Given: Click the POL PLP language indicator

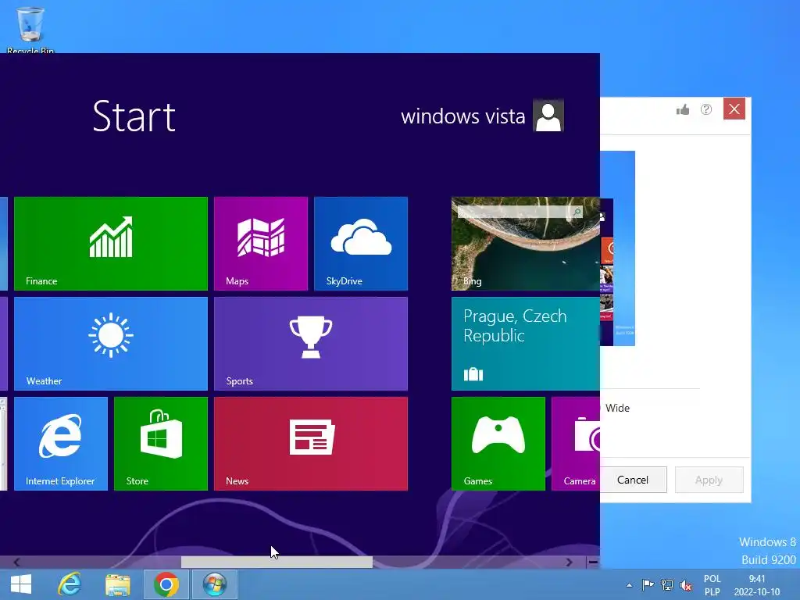Looking at the screenshot, I should tap(712, 585).
